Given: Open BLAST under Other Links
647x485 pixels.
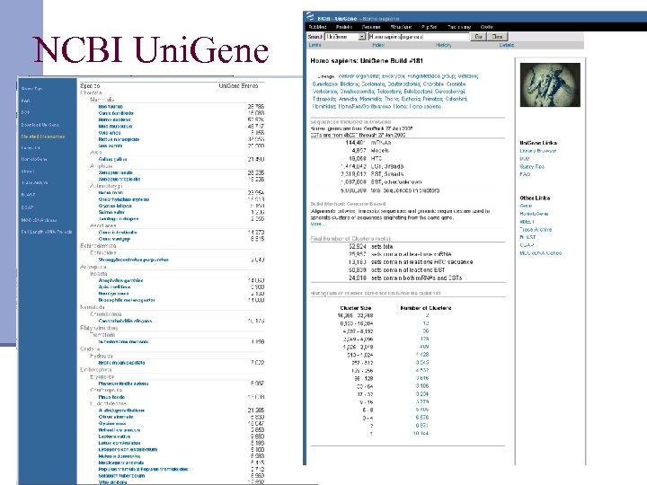Looking at the screenshot, I should pyautogui.click(x=527, y=237).
